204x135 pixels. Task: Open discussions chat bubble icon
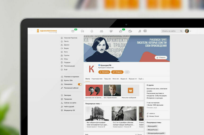[82, 31]
